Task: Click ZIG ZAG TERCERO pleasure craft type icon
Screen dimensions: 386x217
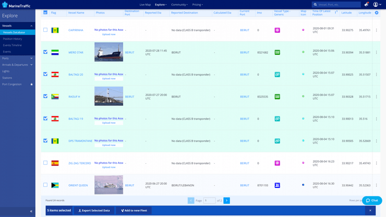Action: (x=277, y=163)
